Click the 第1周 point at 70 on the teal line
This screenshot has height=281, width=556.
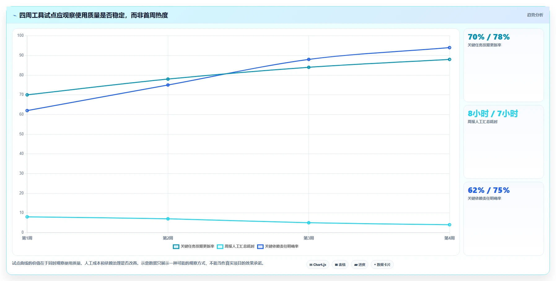[27, 95]
